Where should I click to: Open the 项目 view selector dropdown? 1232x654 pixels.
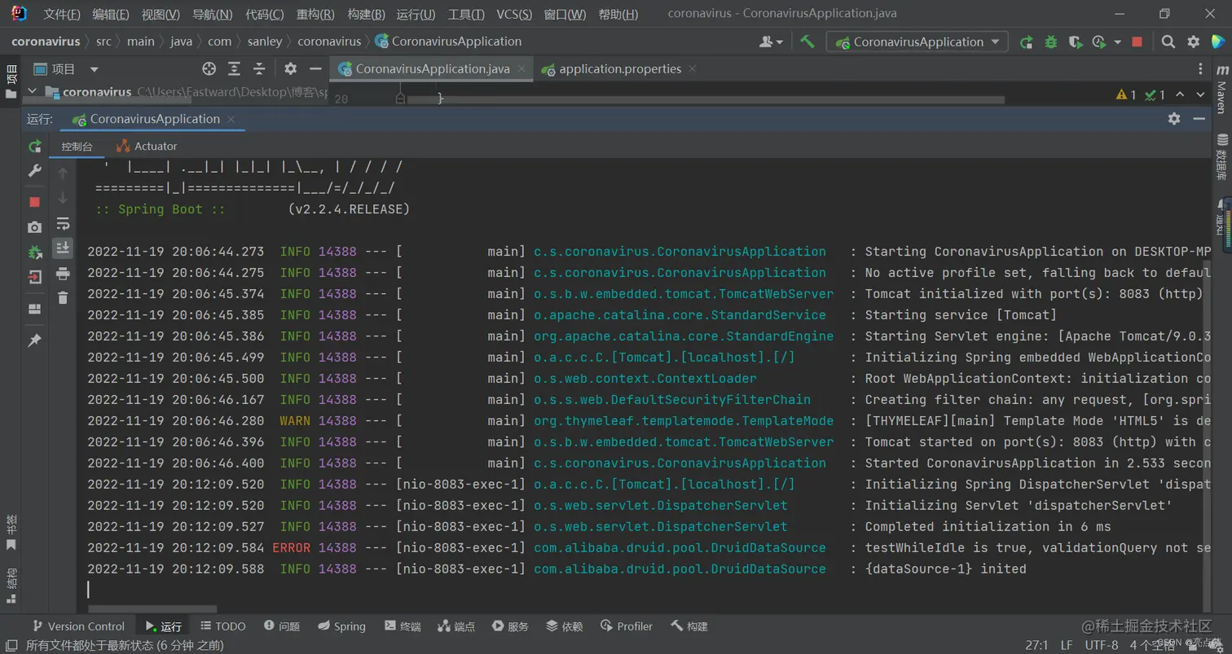pos(94,69)
